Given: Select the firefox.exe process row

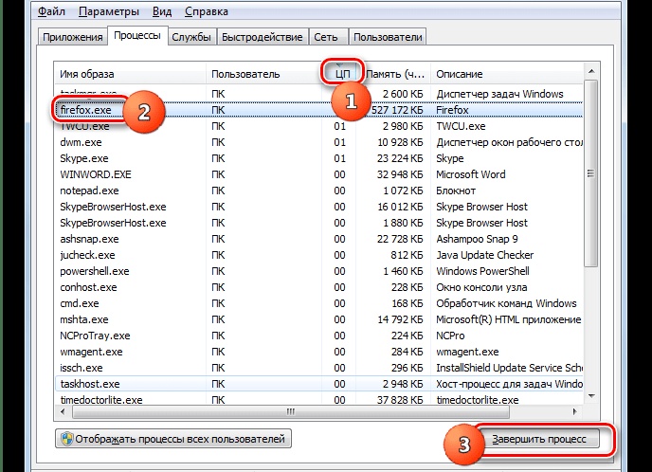Looking at the screenshot, I should 318,110.
